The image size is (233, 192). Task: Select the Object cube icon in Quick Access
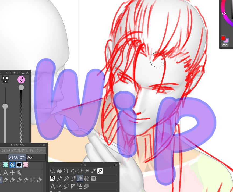tap(19, 173)
